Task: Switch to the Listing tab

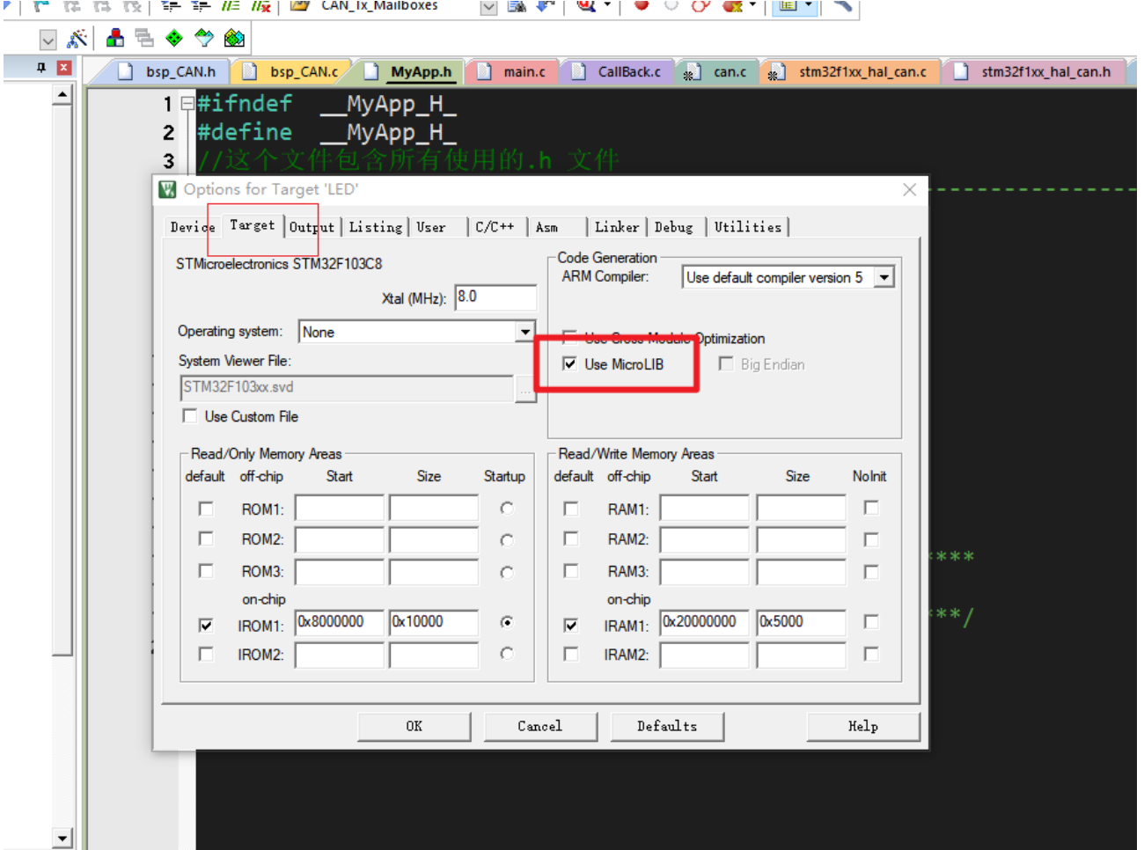Action: coord(375,227)
